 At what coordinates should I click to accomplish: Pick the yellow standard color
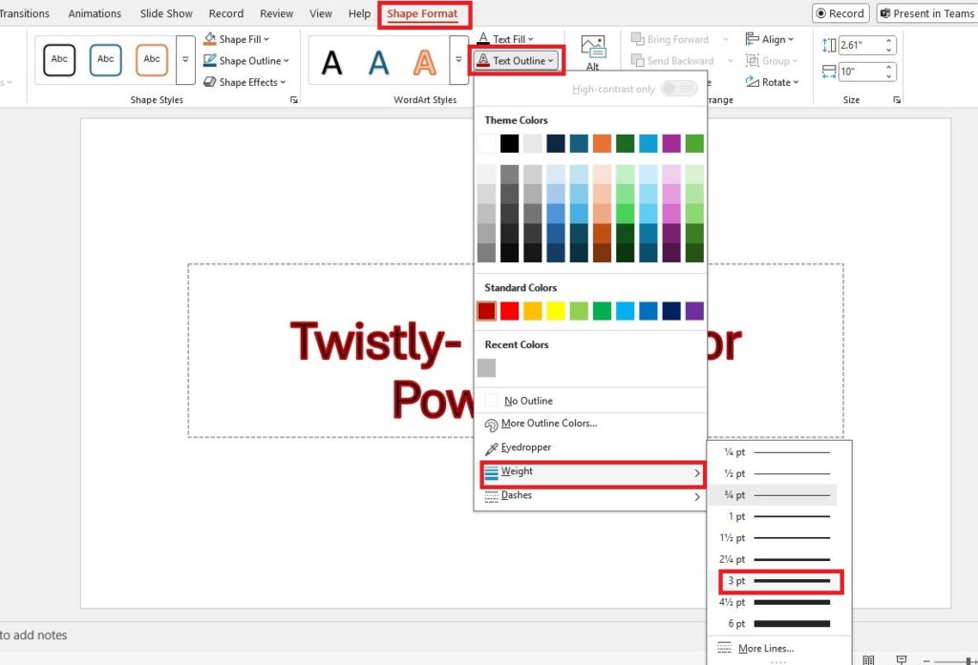coord(556,311)
